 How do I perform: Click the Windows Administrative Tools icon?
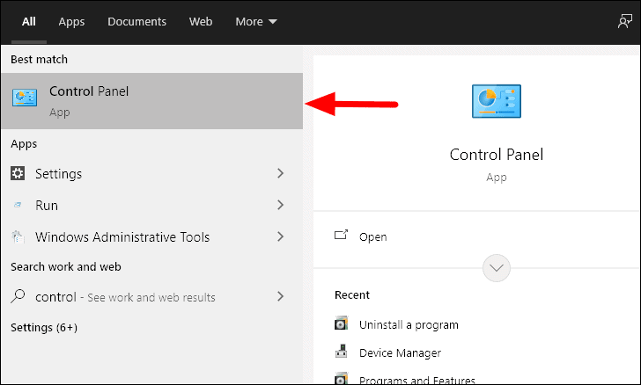18,236
